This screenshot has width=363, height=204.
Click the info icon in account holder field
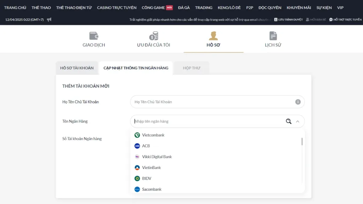[x=298, y=102]
